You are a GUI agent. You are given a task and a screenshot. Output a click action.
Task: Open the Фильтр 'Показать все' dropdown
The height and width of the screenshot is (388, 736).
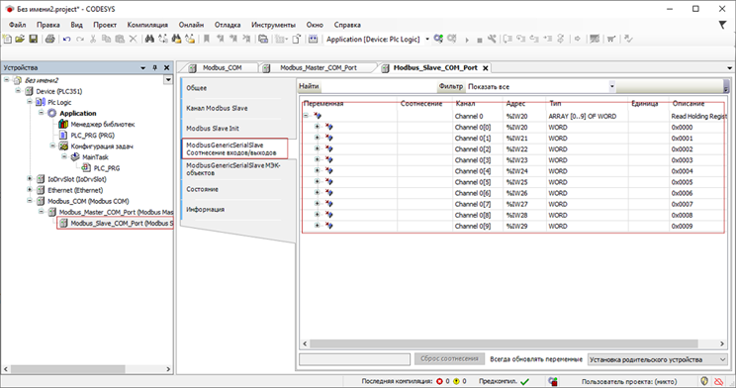point(611,86)
